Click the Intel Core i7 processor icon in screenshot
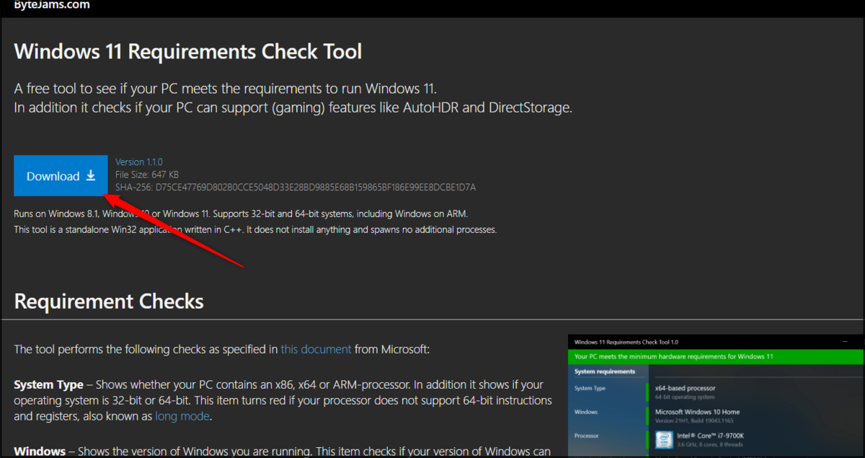The width and height of the screenshot is (865, 458). (663, 439)
